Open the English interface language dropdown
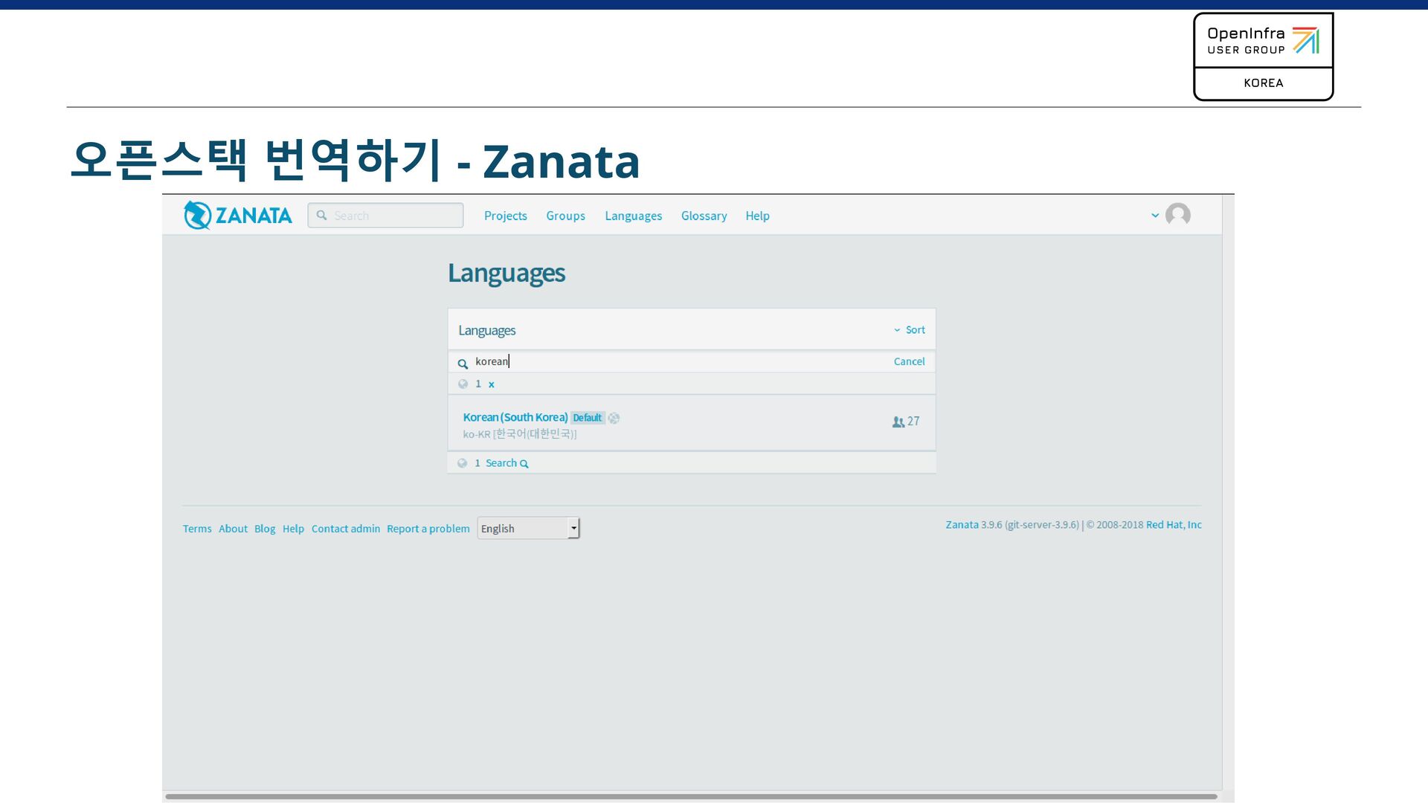The height and width of the screenshot is (803, 1428). pos(528,528)
